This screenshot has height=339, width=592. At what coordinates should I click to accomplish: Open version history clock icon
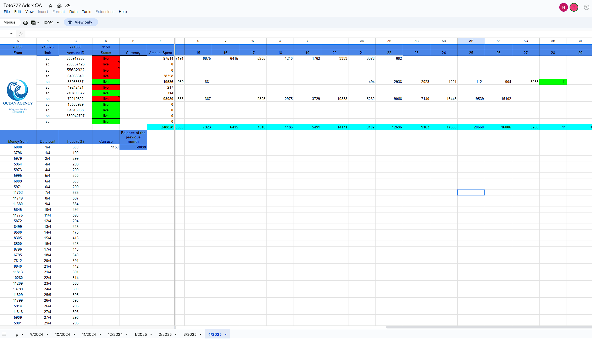[586, 8]
